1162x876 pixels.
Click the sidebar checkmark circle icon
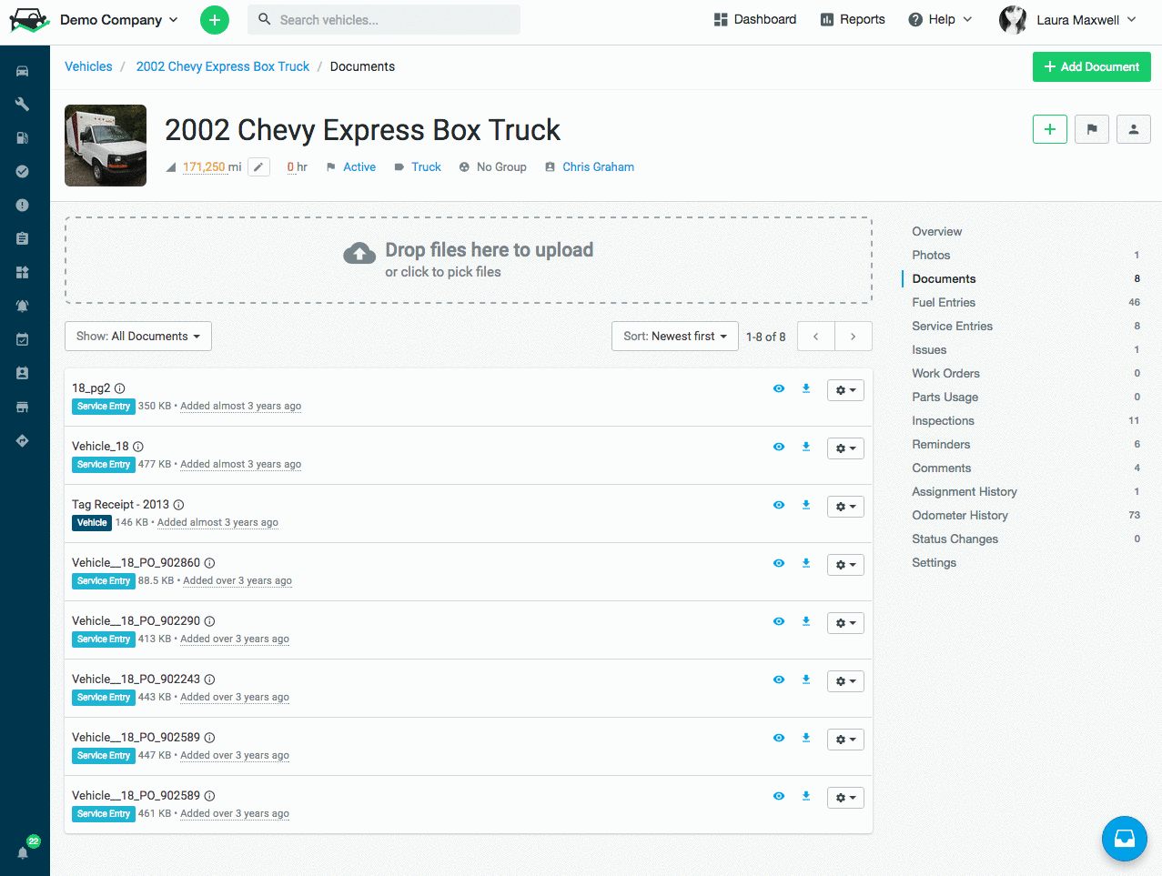[23, 172]
